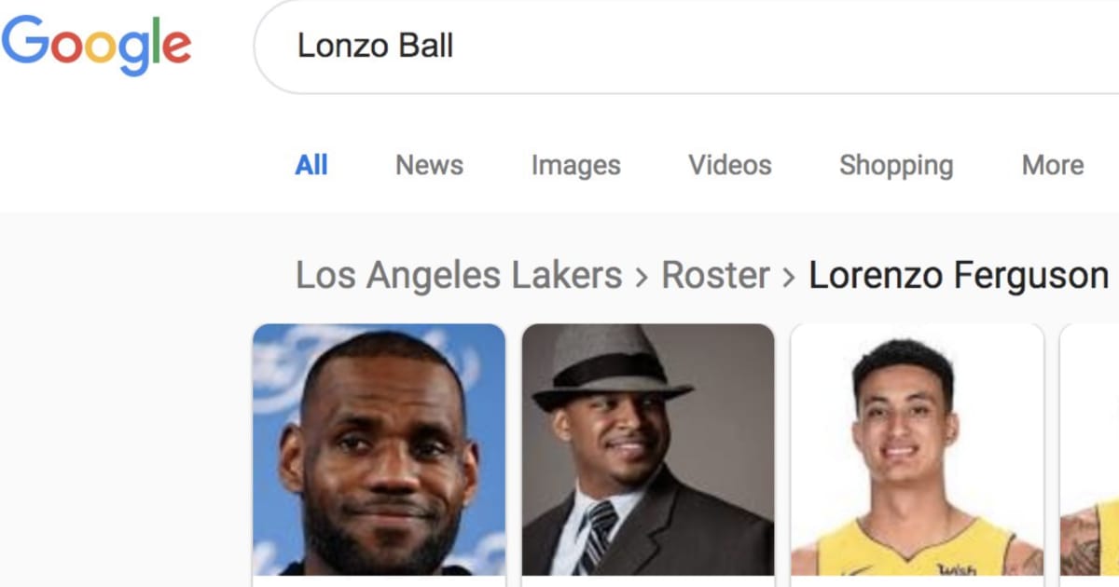Image resolution: width=1119 pixels, height=587 pixels.
Task: Select the man in gray fedora photo
Action: (648, 449)
